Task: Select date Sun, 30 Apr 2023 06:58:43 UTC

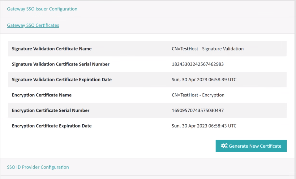Action: [x=204, y=126]
